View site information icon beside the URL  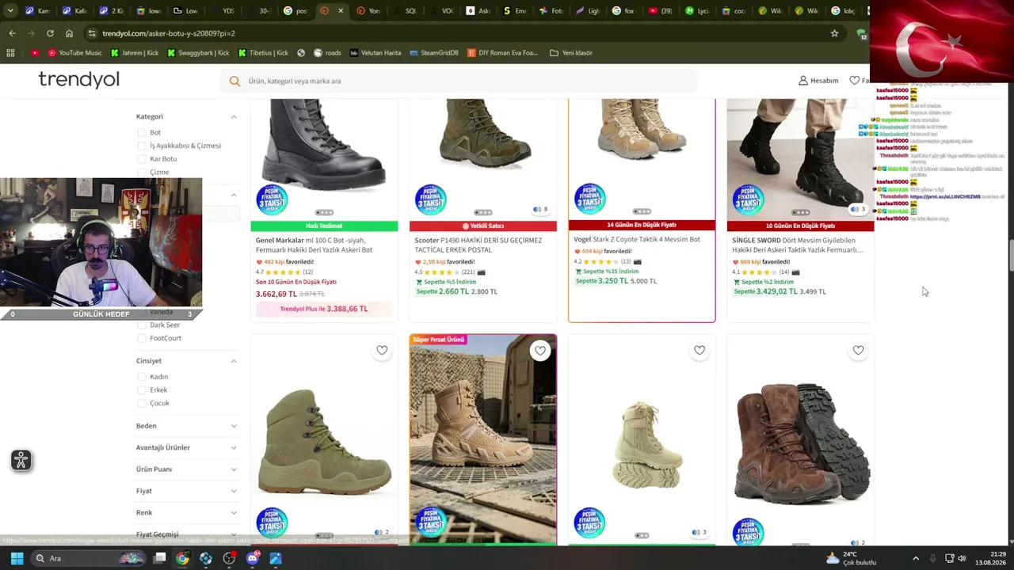(x=92, y=33)
